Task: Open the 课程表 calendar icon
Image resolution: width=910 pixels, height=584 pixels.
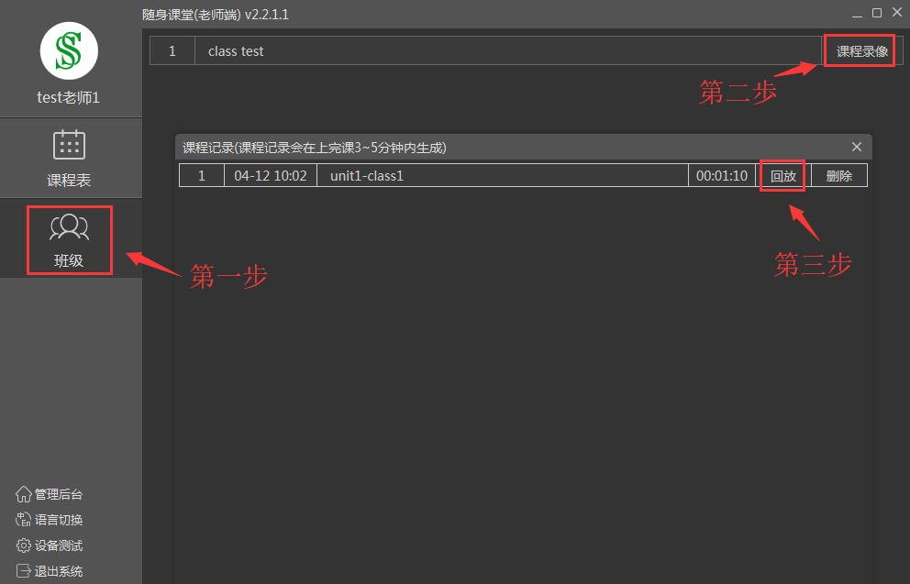Action: pyautogui.click(x=69, y=146)
